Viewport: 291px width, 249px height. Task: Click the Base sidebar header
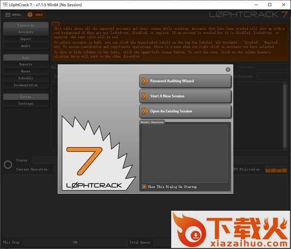point(26,58)
